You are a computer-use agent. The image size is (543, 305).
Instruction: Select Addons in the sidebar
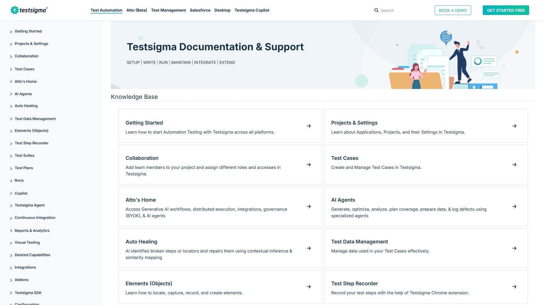pos(21,280)
